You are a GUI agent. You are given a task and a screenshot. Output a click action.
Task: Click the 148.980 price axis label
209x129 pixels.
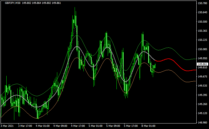coord(202,122)
